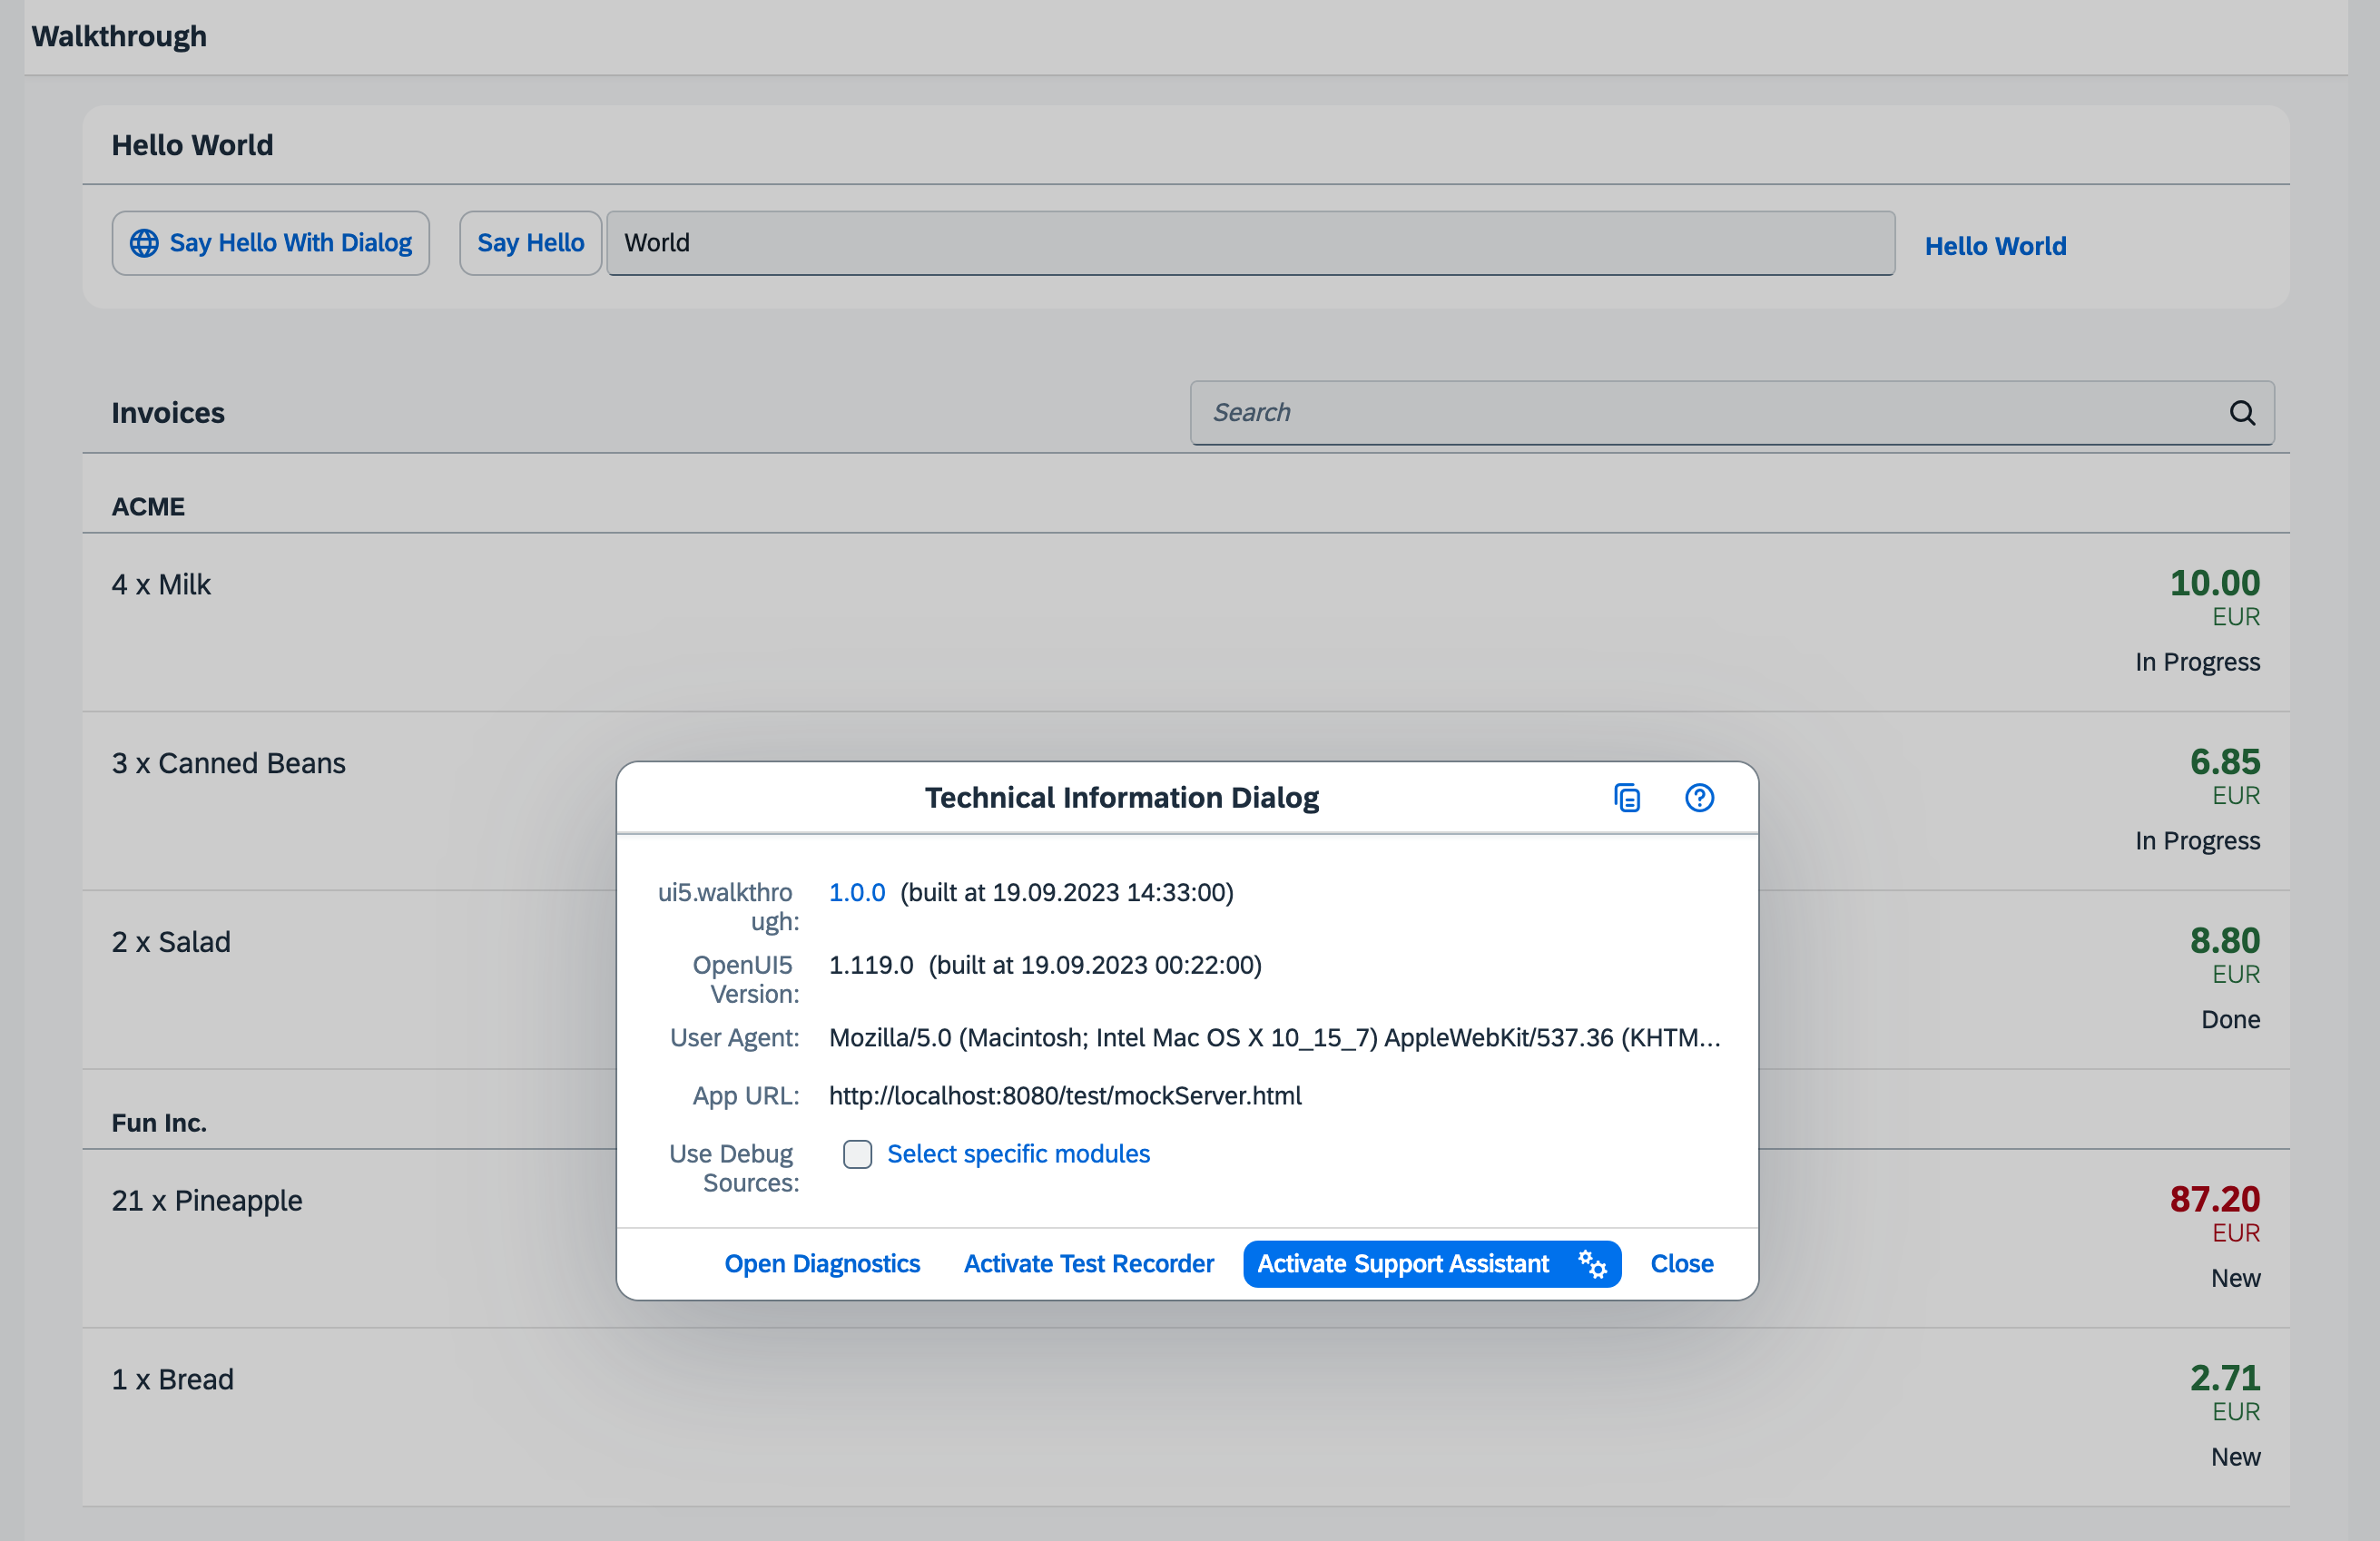This screenshot has height=1541, width=2380.
Task: Open the 1.0.0 version link
Action: point(856,892)
